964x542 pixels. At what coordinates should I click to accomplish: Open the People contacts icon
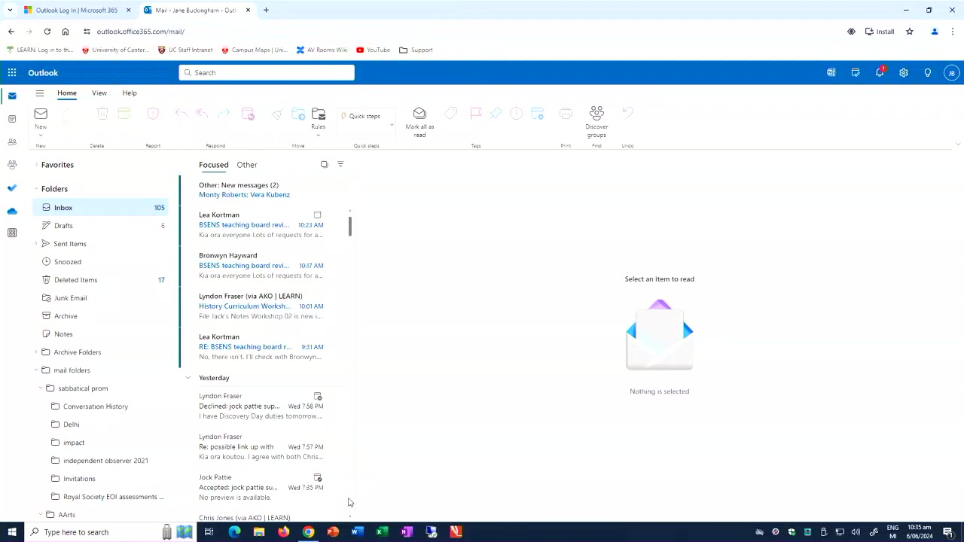coord(12,142)
